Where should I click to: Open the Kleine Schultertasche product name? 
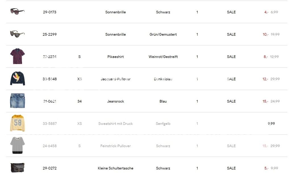click(x=115, y=168)
